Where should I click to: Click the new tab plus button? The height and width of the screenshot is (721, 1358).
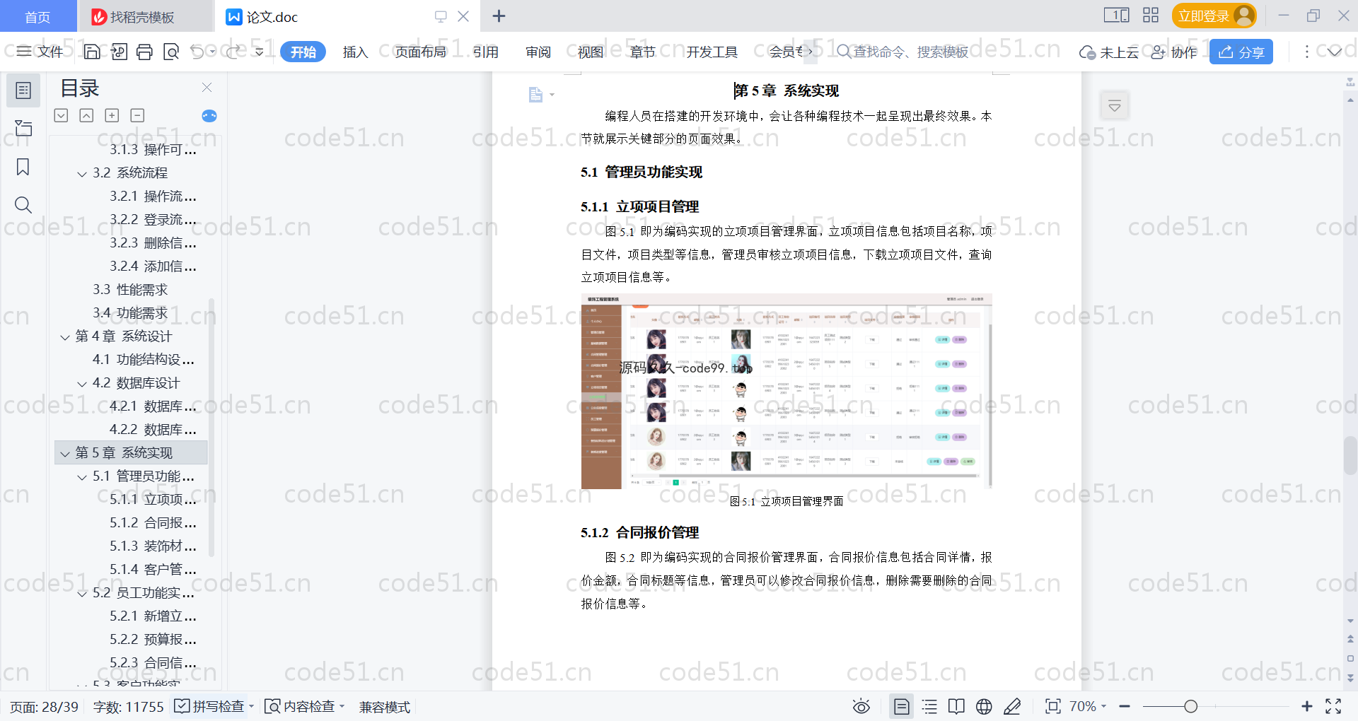click(499, 16)
